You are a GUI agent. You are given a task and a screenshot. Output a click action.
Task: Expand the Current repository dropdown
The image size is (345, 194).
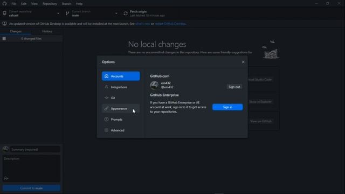tap(31, 13)
